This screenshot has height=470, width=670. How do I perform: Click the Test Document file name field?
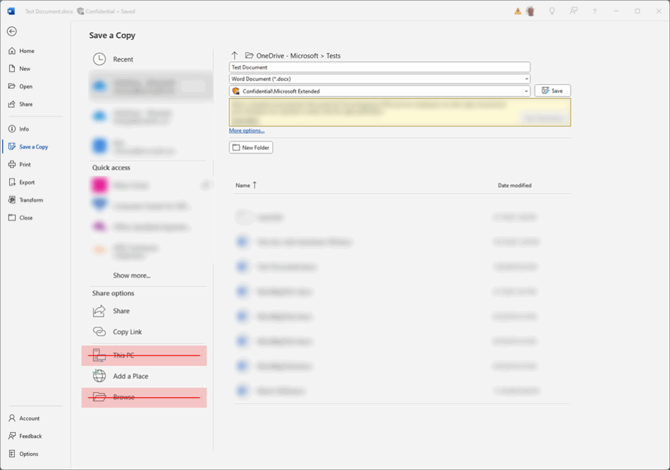pyautogui.click(x=379, y=67)
